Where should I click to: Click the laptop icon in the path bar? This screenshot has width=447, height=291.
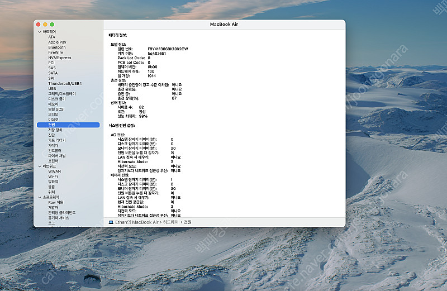[x=111, y=222]
